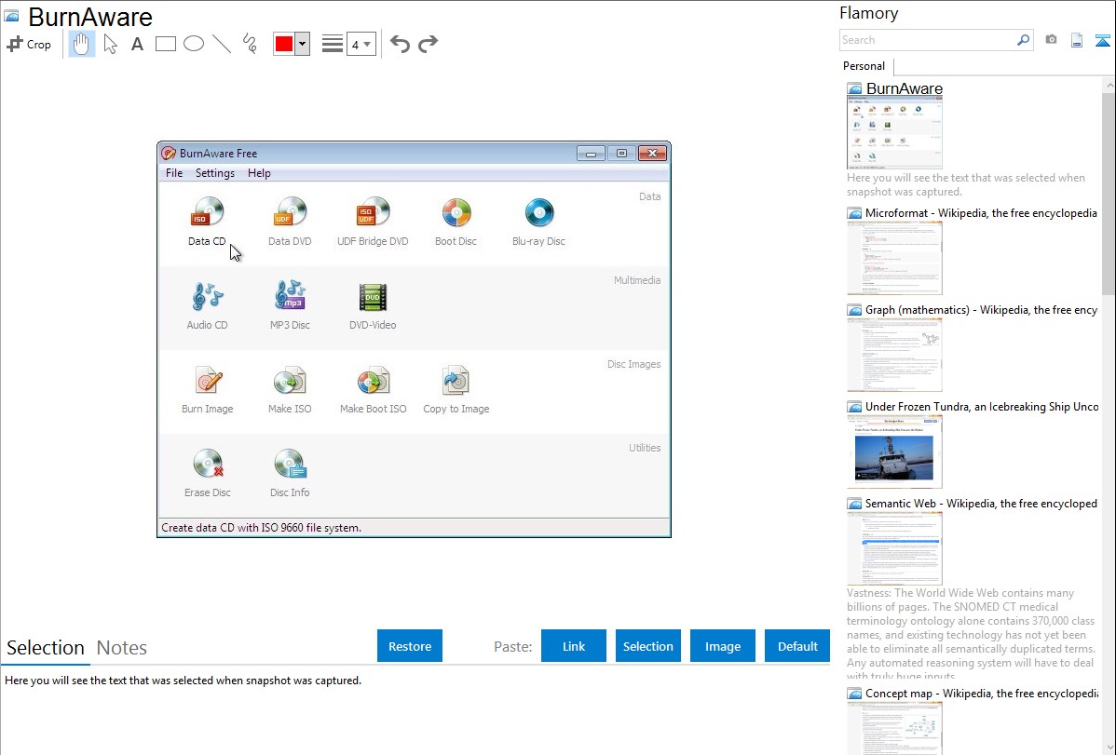Click the line thickness icon

332,44
